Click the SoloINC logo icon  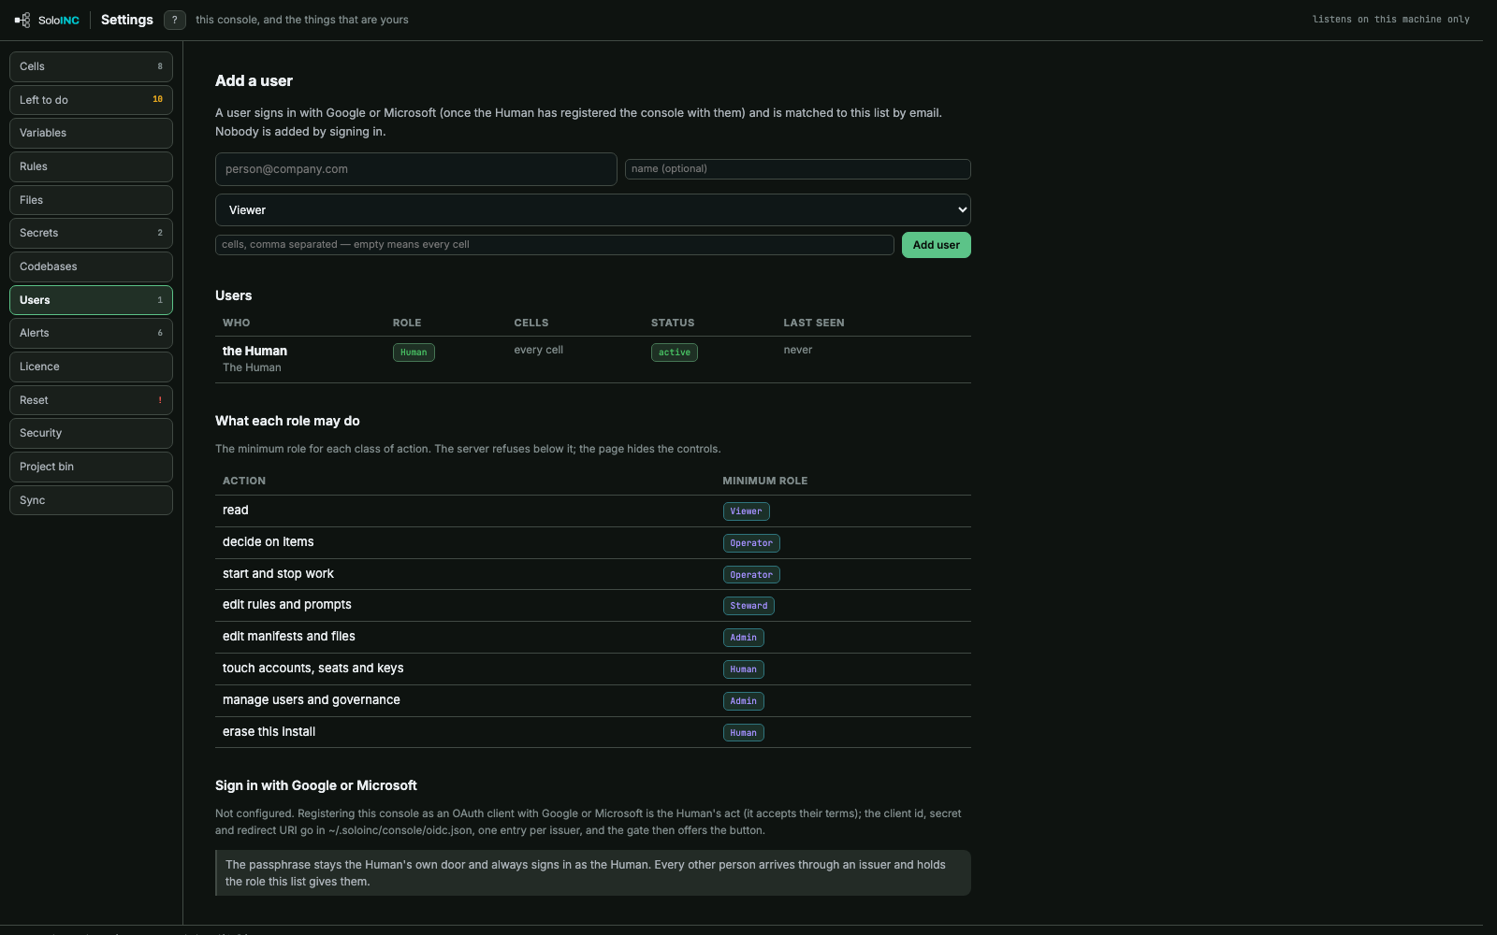22,20
